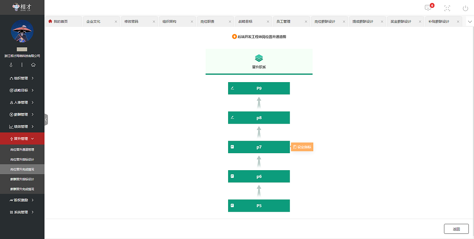Click the indicator icon on P5 level
This screenshot has width=474, height=239.
(x=233, y=205)
